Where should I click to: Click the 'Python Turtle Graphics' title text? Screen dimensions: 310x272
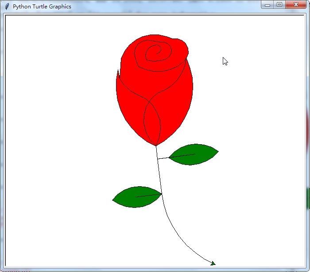click(42, 7)
